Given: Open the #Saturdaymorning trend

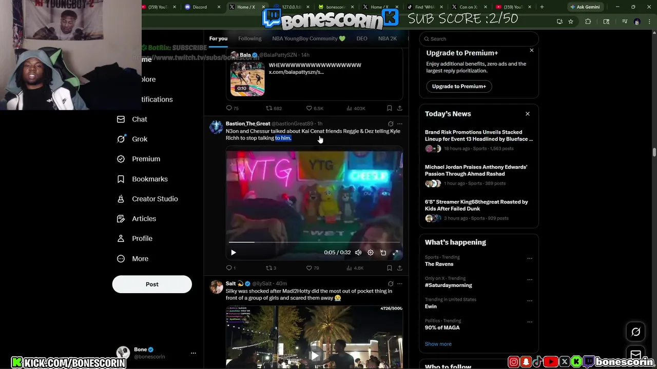Looking at the screenshot, I should [x=448, y=285].
